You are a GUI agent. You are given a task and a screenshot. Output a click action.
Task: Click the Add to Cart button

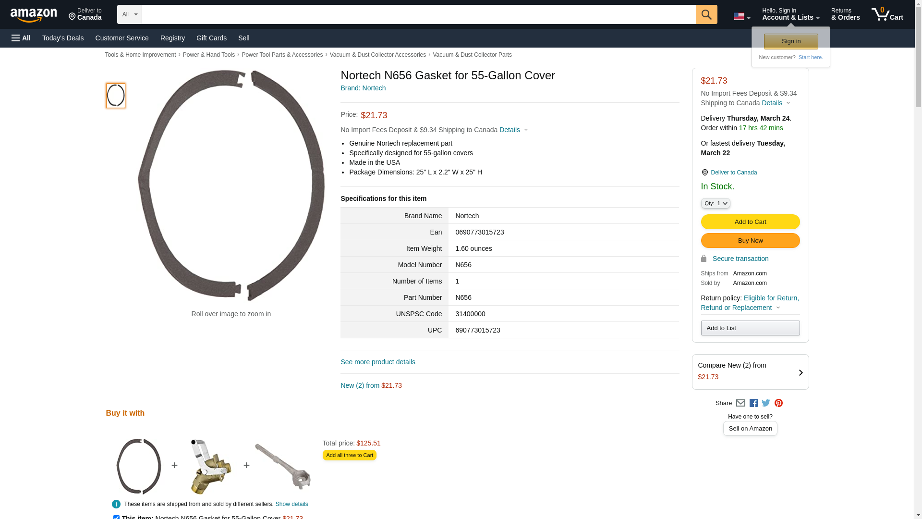[x=750, y=222]
